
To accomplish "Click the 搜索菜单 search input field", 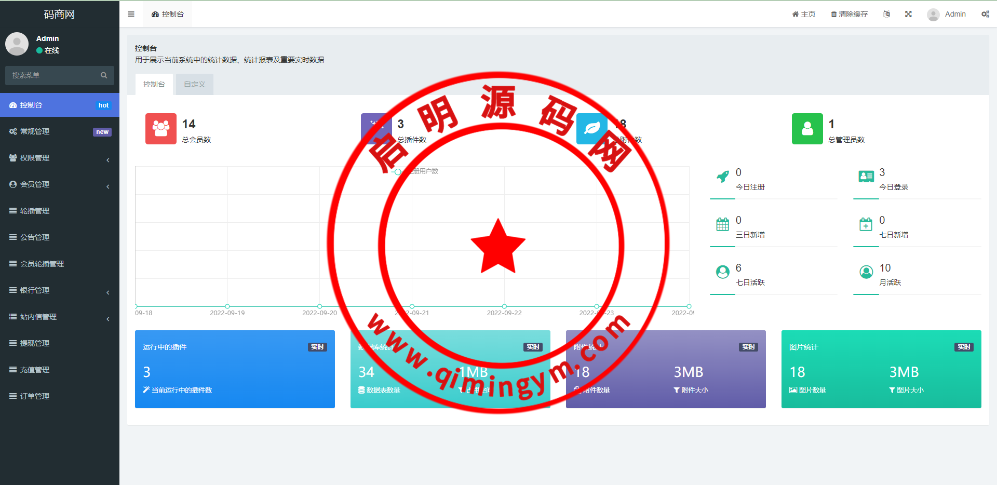I will pos(52,75).
